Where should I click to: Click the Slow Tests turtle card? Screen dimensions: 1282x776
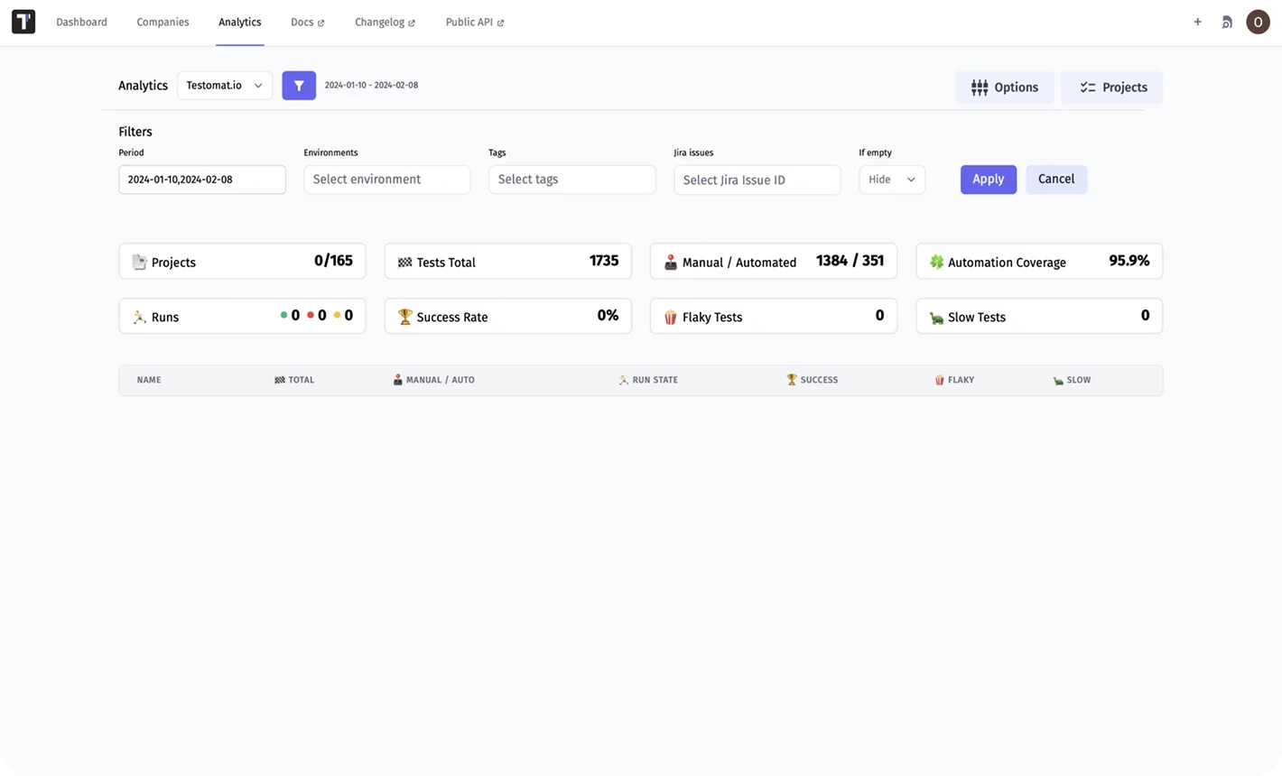point(1038,317)
